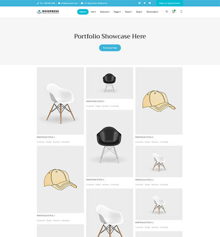The width and height of the screenshot is (220, 237).
Task: Click the Purchase Now button
Action: point(110,48)
